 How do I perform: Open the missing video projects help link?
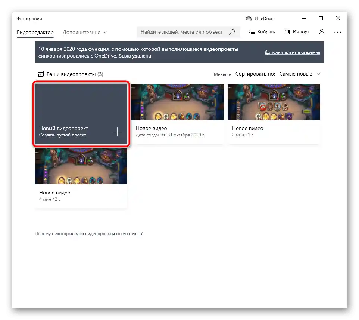pos(88,234)
